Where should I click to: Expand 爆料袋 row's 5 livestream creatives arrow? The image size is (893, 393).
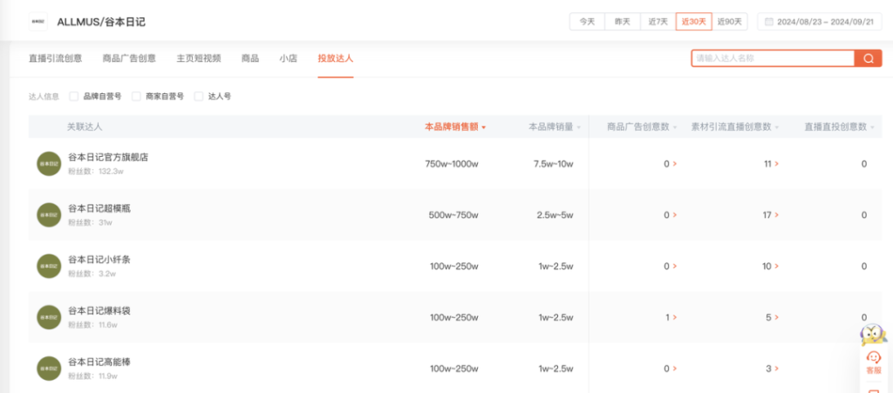[777, 317]
